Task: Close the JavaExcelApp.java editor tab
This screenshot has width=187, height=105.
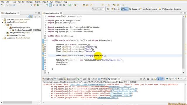Action: point(61,13)
